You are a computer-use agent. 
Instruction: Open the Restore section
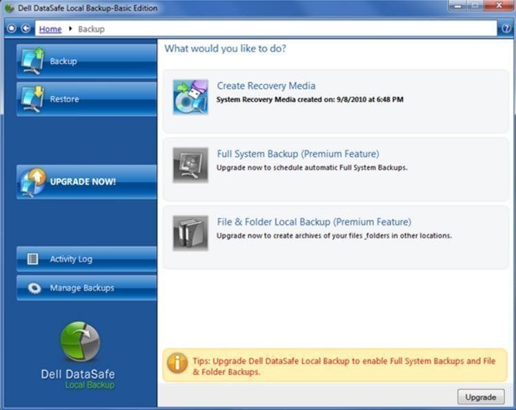point(86,99)
